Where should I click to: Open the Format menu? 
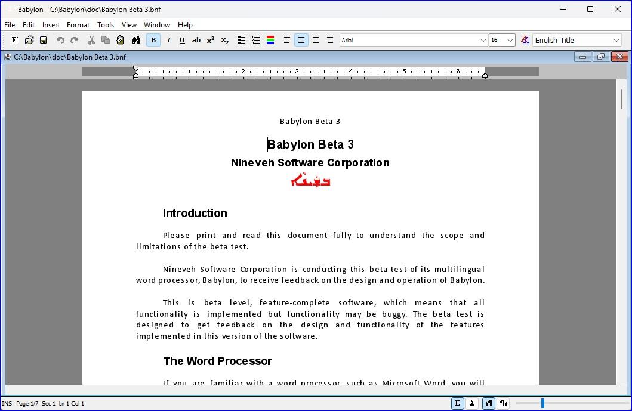[x=78, y=25]
